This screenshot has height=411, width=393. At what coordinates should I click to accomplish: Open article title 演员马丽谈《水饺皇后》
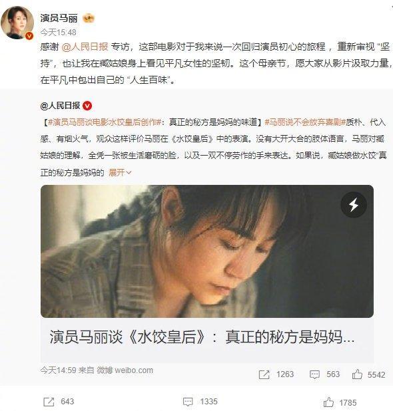202,337
